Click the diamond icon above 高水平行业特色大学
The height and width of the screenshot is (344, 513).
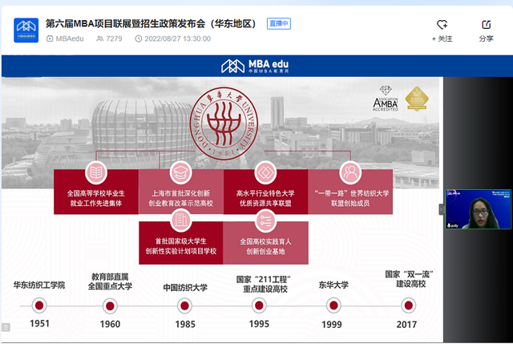[265, 172]
